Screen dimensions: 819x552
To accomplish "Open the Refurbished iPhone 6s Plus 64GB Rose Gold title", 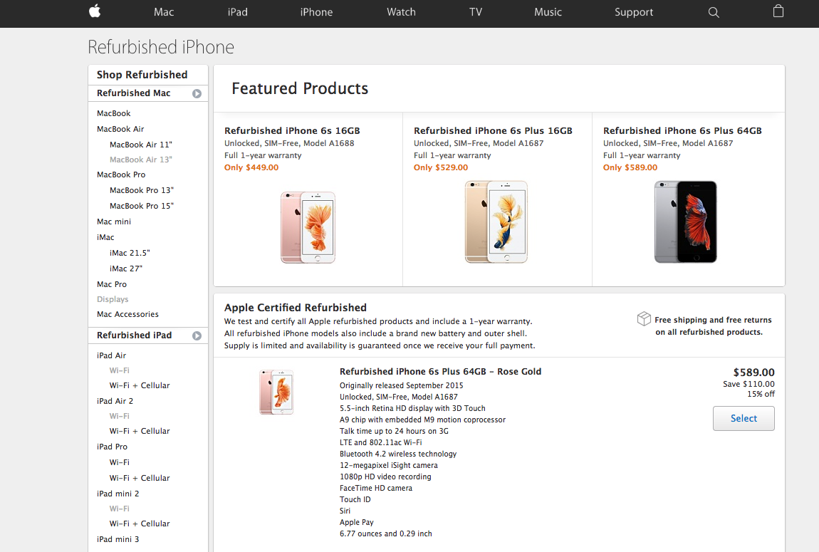I will point(440,371).
